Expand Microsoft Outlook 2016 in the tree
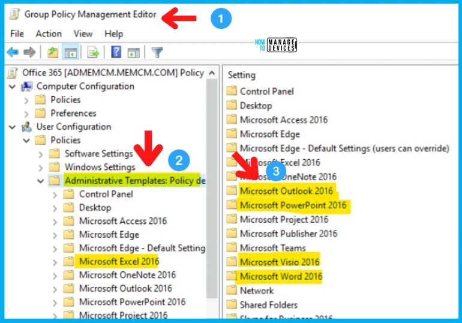462x323 pixels. 55,289
